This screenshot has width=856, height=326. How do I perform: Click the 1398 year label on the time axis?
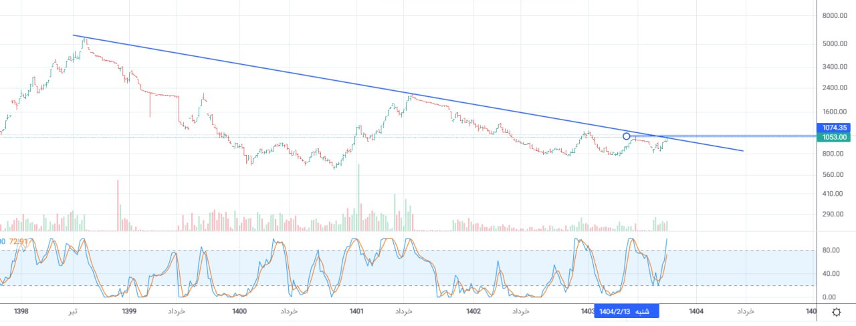[x=21, y=311]
